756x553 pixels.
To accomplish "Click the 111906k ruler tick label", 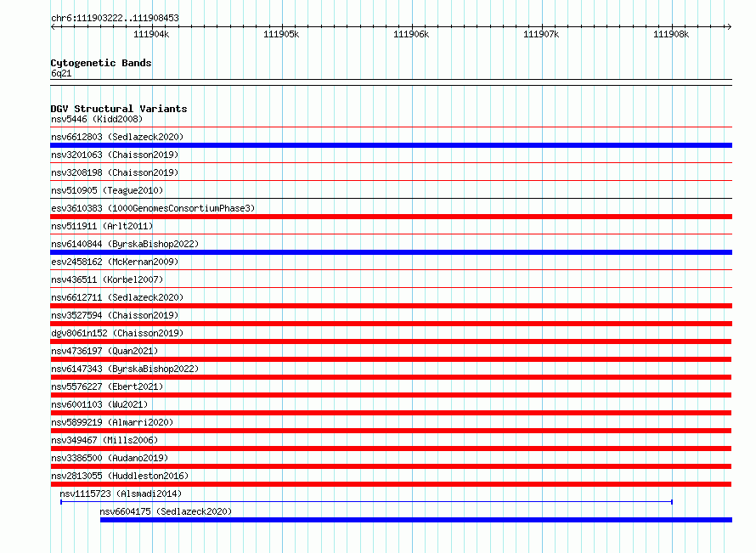I will pyautogui.click(x=411, y=34).
